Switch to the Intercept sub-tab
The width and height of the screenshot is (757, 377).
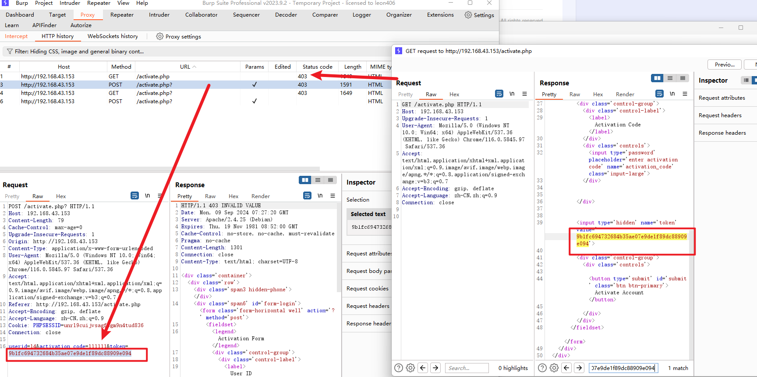coord(16,36)
